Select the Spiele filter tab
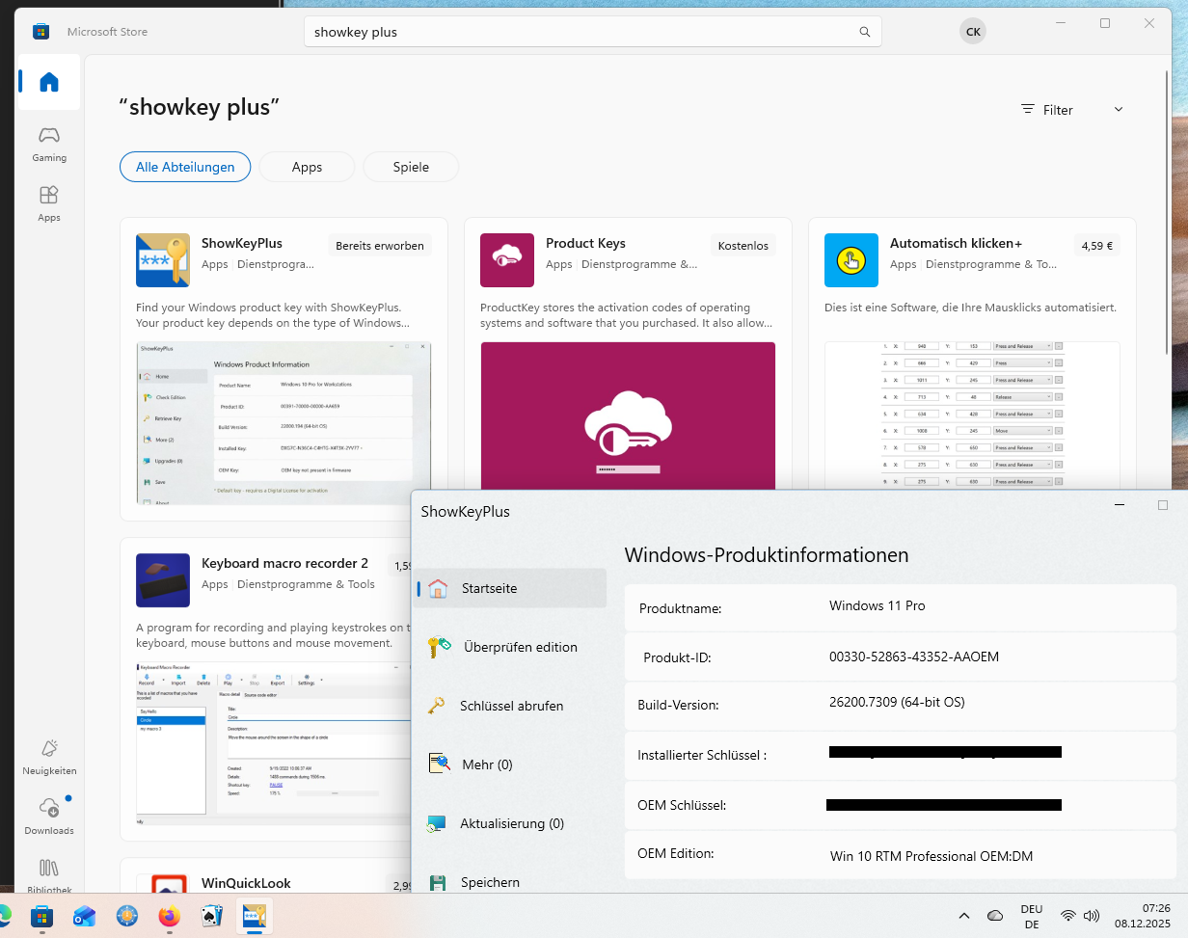The image size is (1188, 938). (411, 167)
